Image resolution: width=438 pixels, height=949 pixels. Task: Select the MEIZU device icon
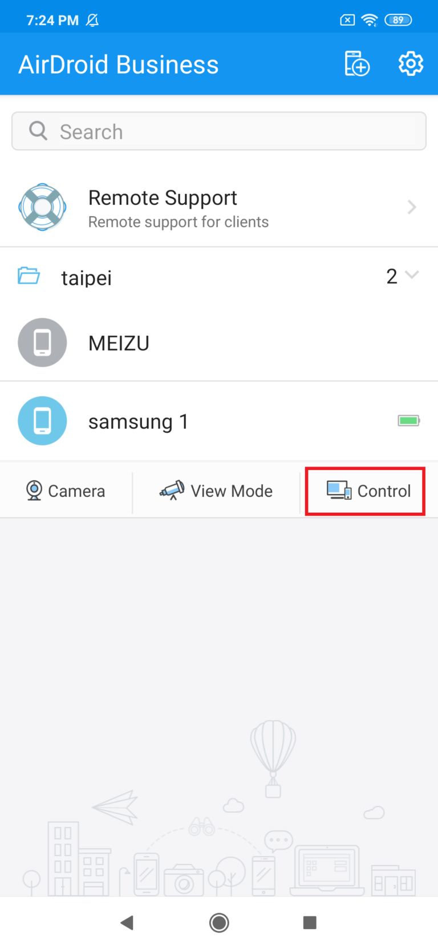[x=42, y=342]
